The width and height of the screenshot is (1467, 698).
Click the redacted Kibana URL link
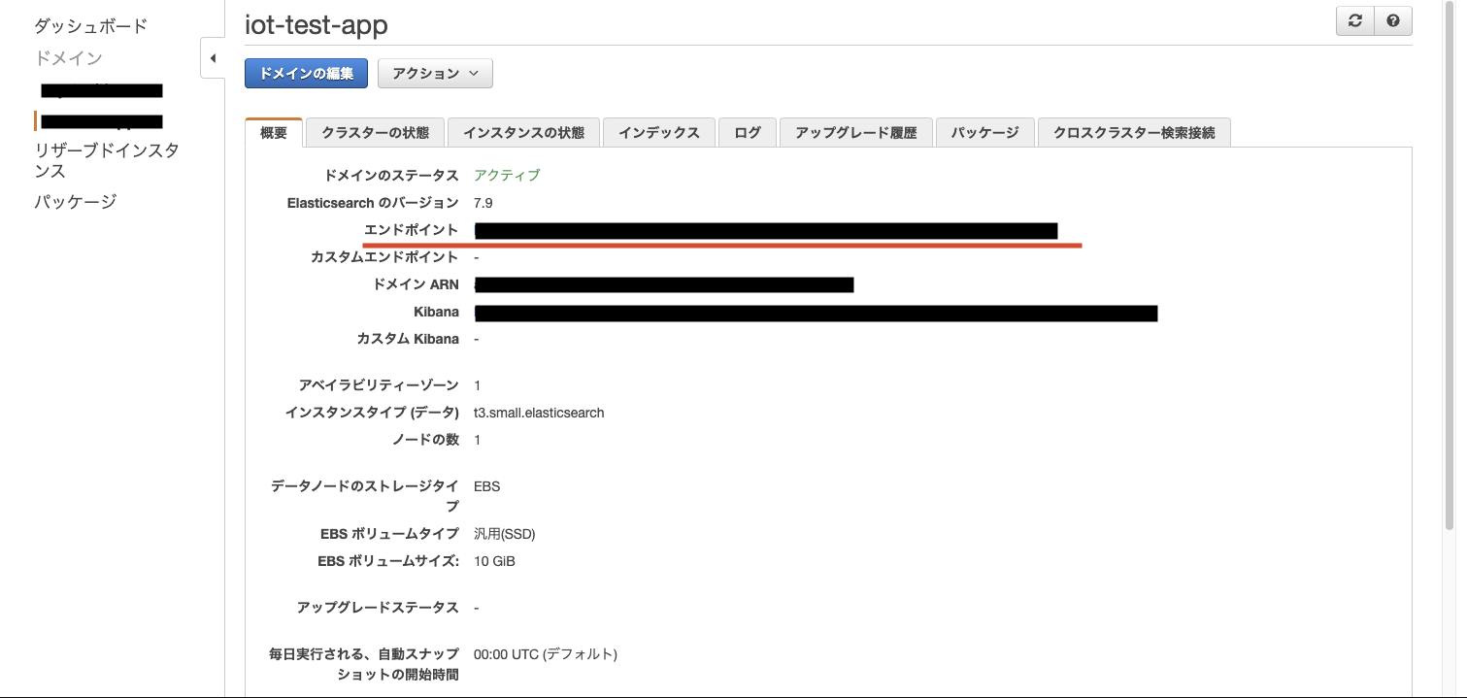pos(816,313)
